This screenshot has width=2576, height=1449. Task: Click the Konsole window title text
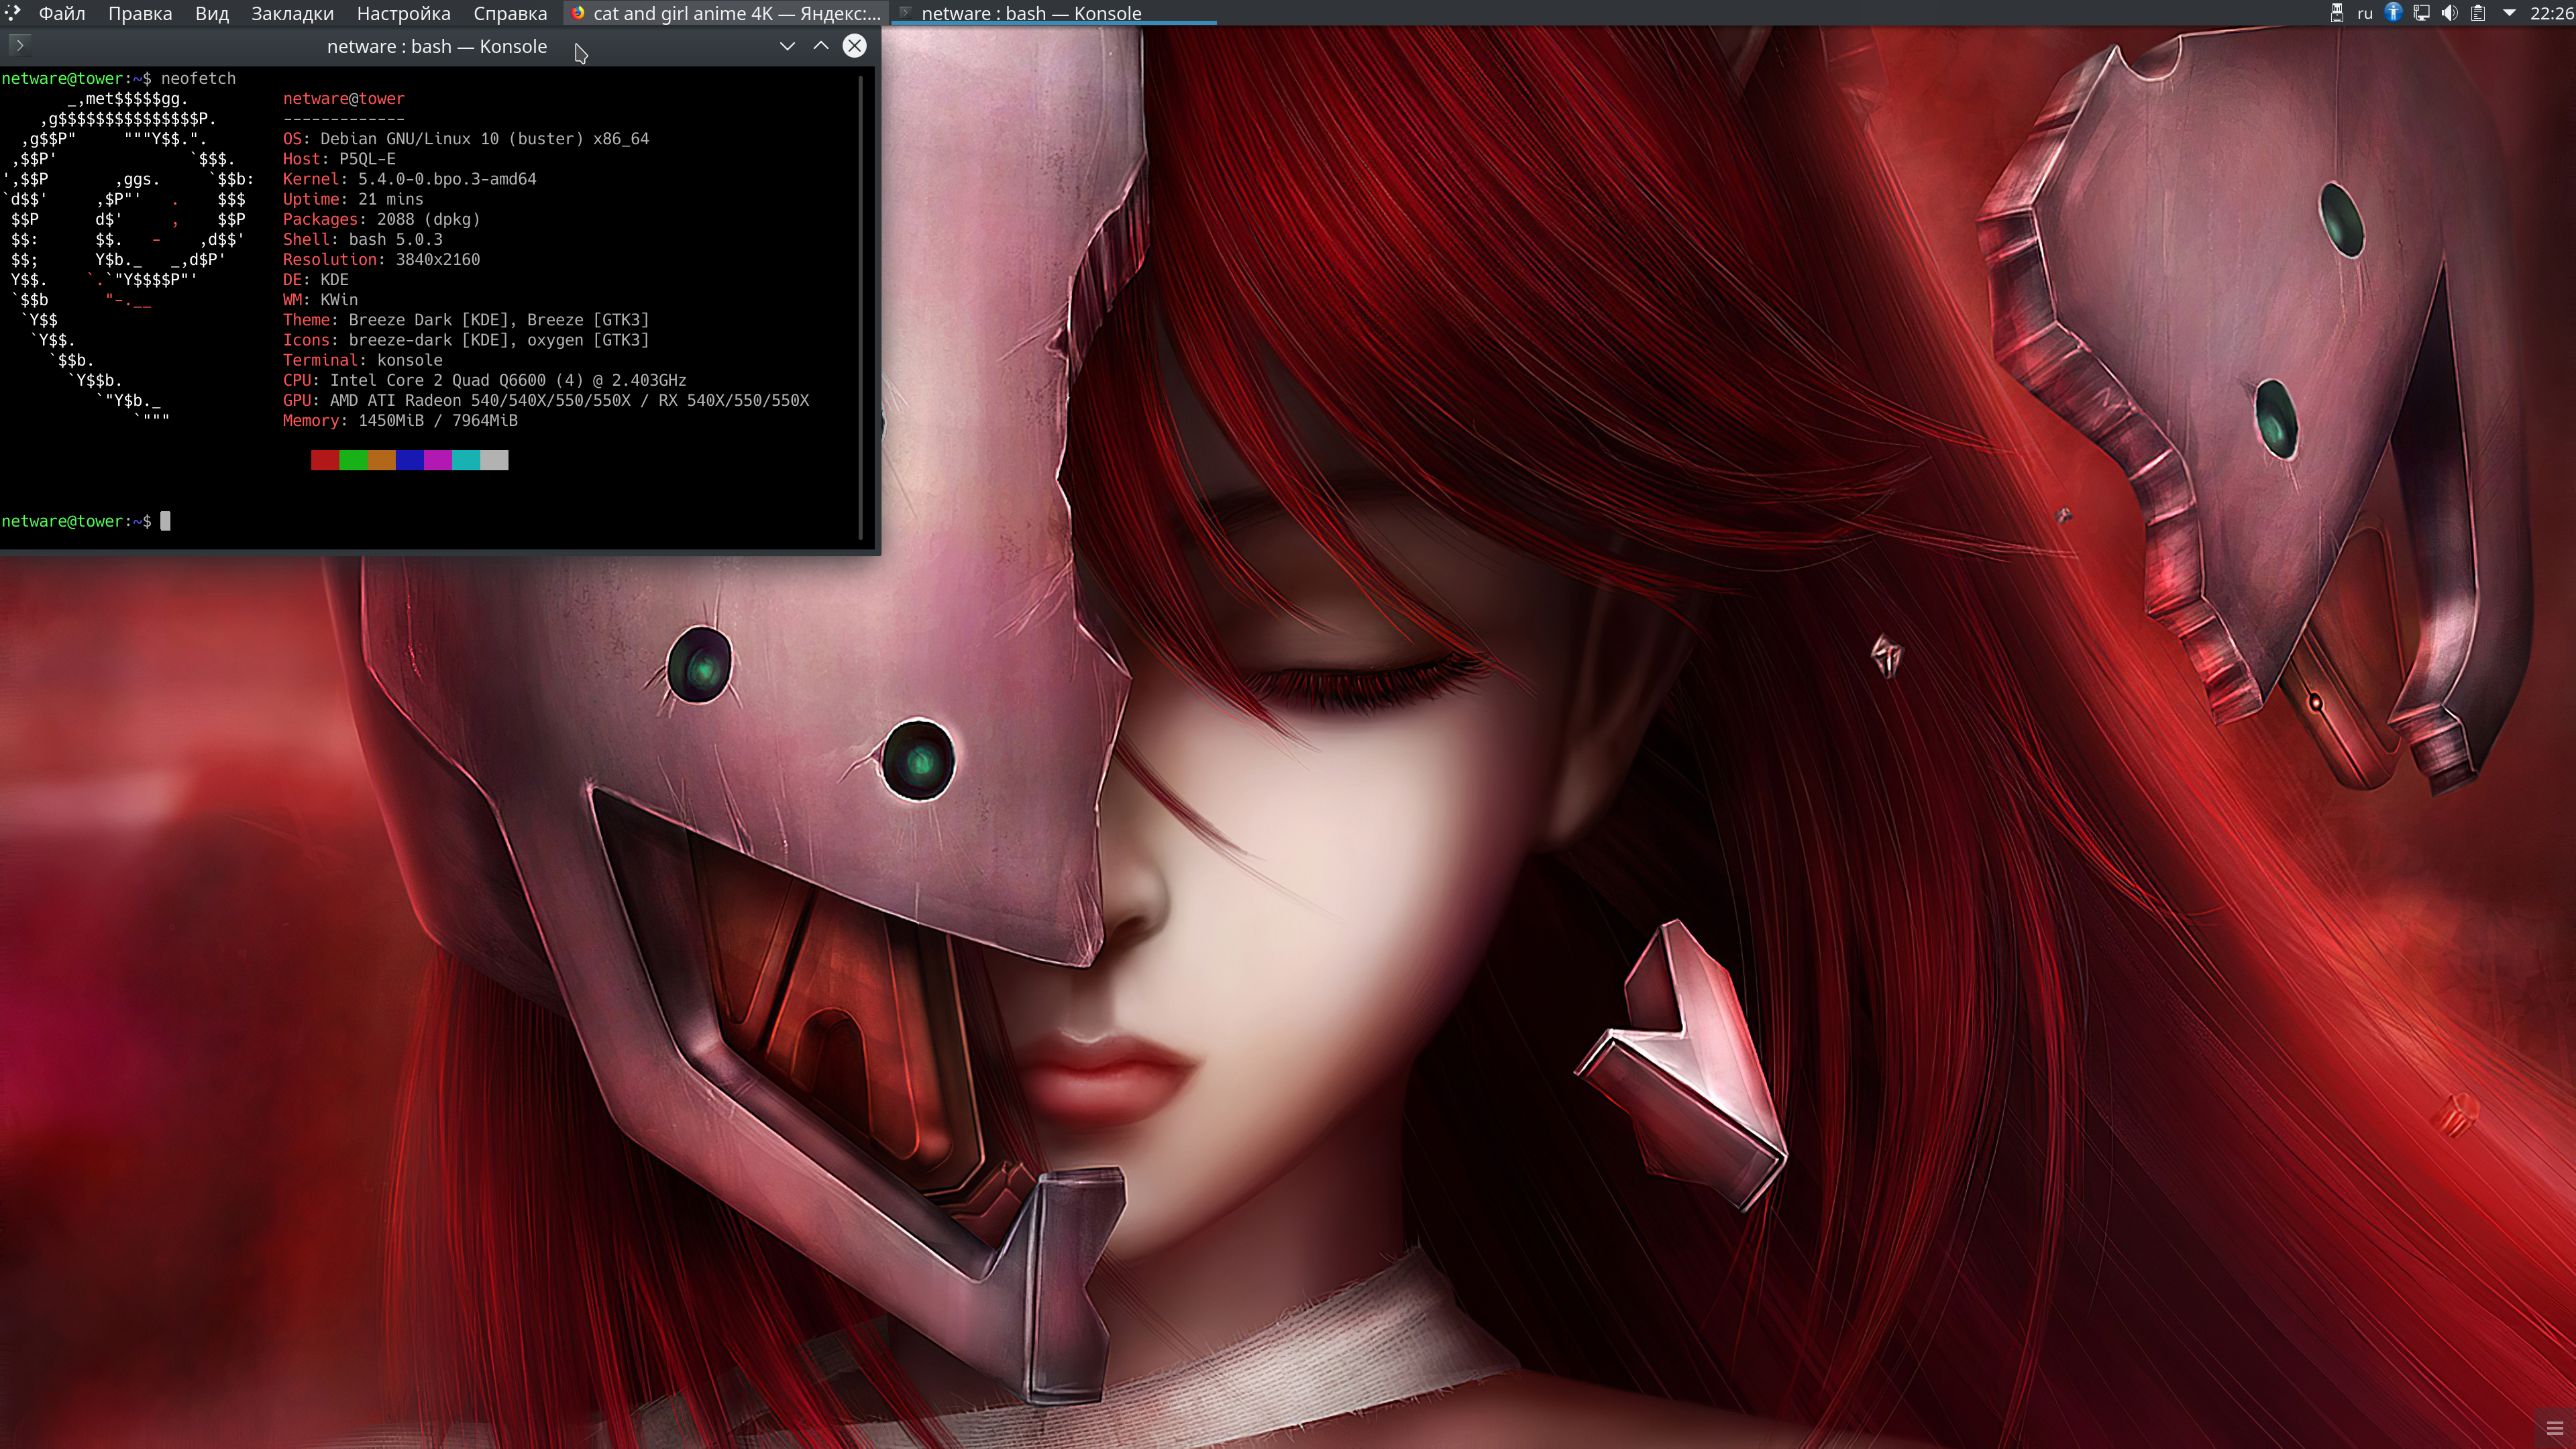click(437, 47)
